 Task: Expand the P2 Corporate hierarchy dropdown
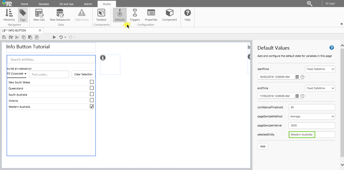[17, 74]
